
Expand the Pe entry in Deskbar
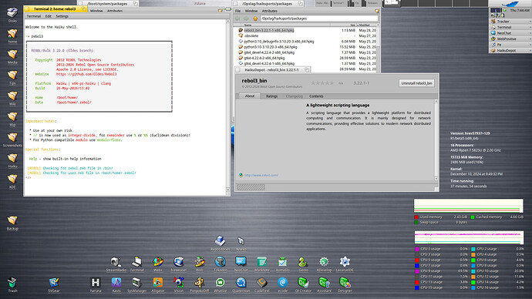(510, 45)
